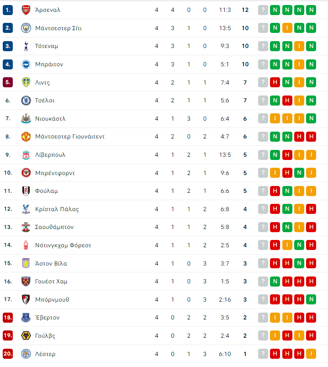Click the rank 18 red relegation badge
This screenshot has width=328, height=367.
pyautogui.click(x=8, y=317)
